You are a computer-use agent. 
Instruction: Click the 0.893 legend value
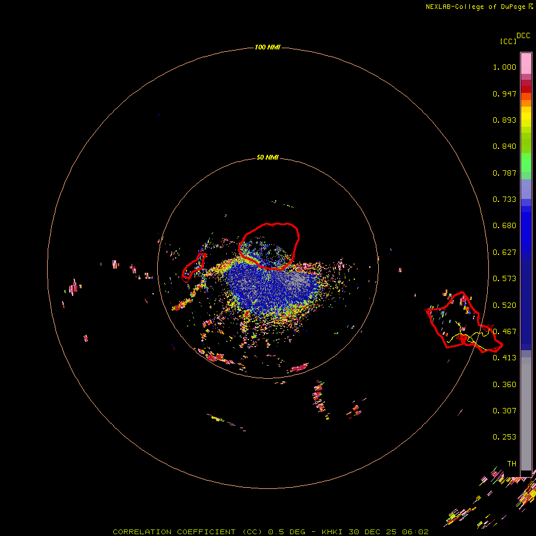[504, 120]
